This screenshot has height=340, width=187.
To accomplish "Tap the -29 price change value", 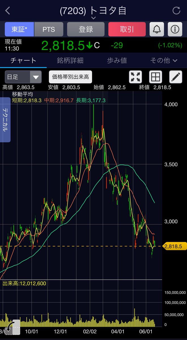I will coord(117,45).
